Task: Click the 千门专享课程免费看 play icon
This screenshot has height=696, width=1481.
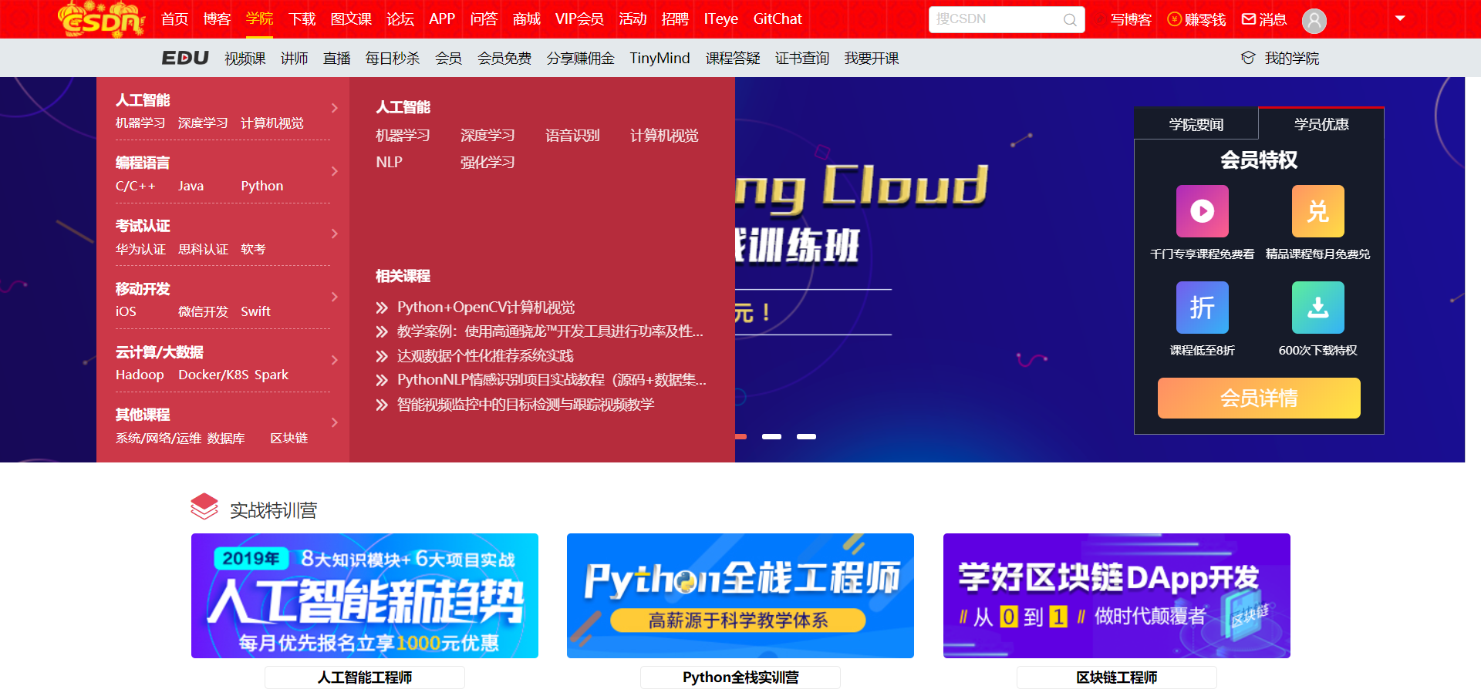Action: coord(1202,210)
